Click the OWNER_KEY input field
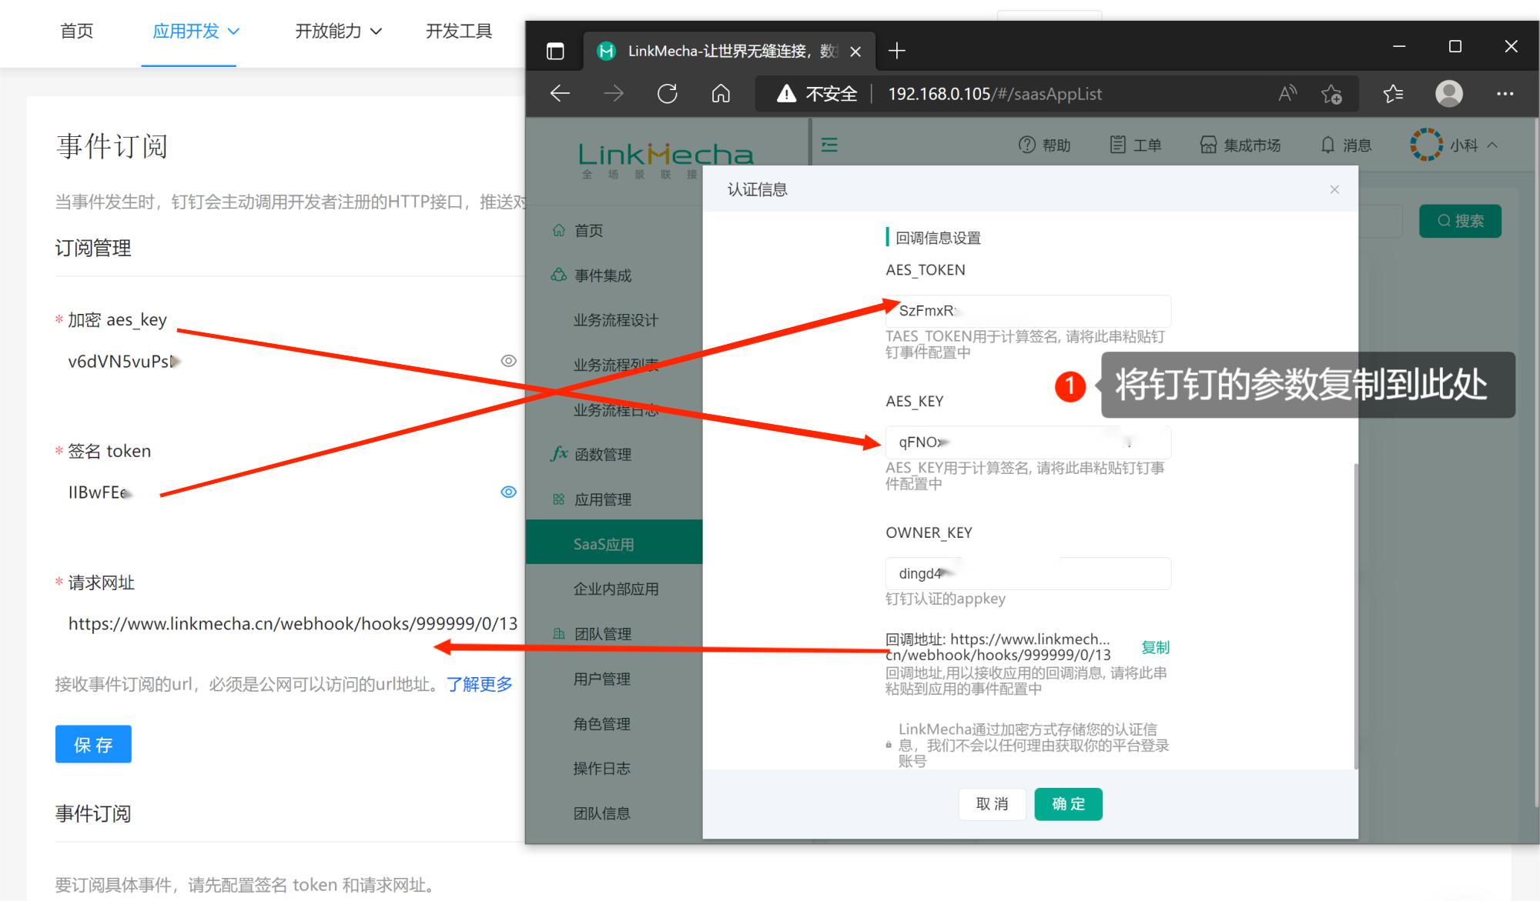Screen dimensions: 1540x901 point(1028,574)
